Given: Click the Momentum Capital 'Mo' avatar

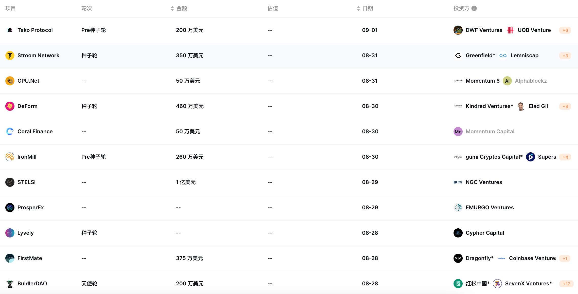Looking at the screenshot, I should click(458, 132).
